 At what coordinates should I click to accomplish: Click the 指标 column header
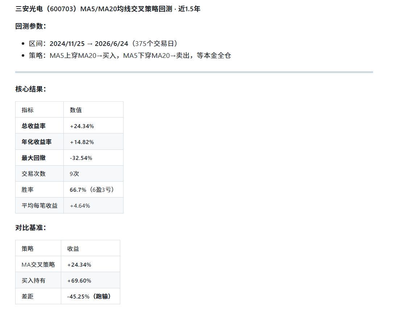(x=28, y=110)
